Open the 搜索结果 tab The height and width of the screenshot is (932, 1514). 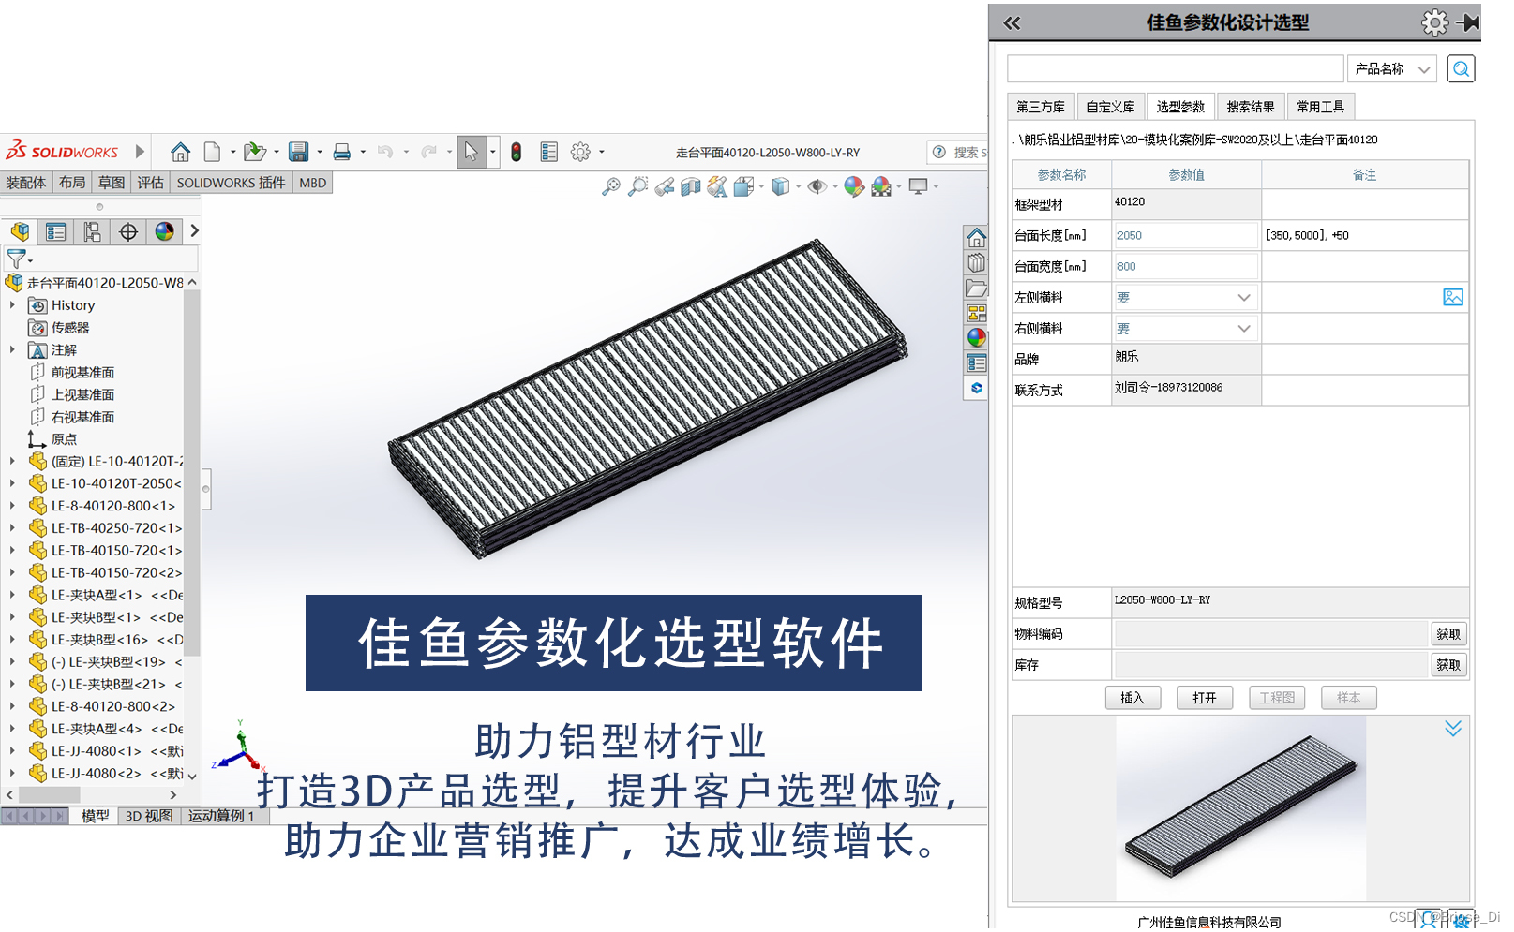(x=1251, y=107)
